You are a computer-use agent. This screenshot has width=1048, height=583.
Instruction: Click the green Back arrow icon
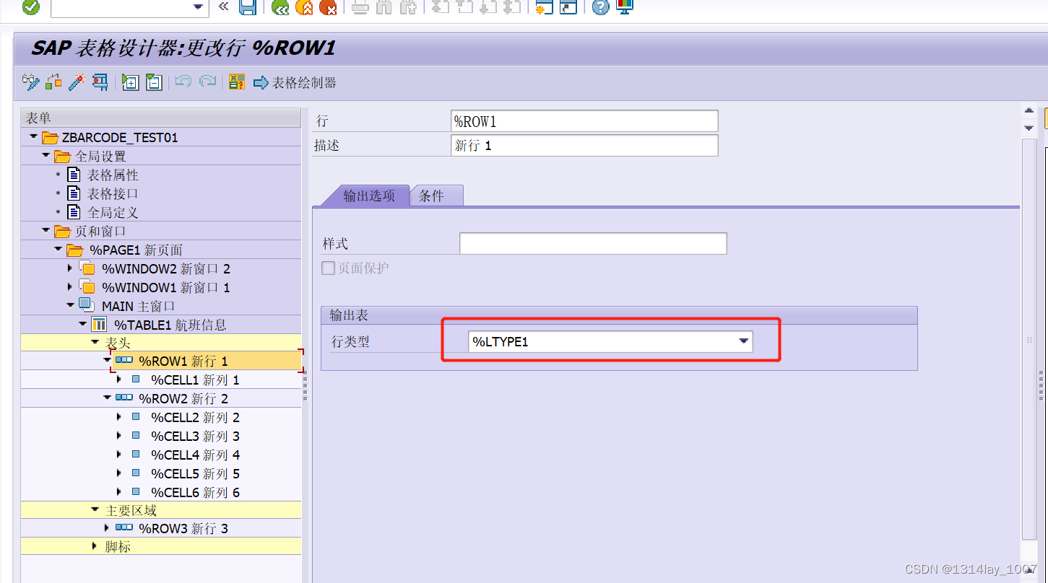click(x=280, y=7)
